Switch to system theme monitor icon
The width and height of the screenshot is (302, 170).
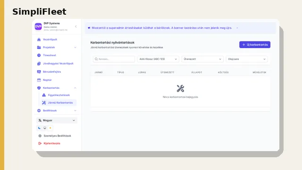pyautogui.click(x=45, y=128)
